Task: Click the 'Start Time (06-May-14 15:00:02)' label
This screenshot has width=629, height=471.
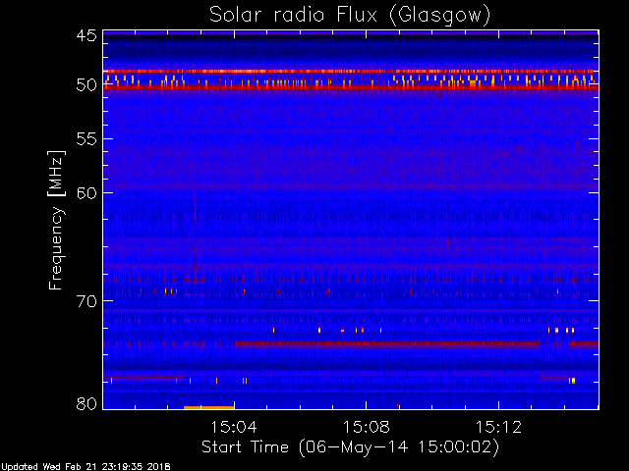Action: click(x=350, y=447)
